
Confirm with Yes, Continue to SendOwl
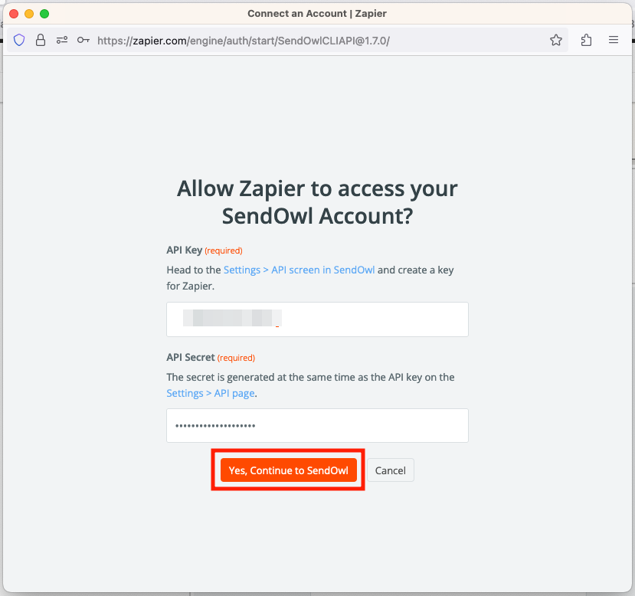288,470
